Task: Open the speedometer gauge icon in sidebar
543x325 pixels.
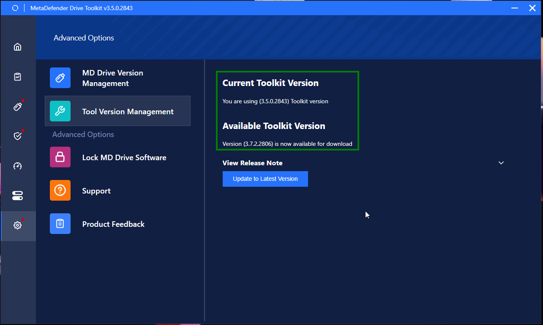Action: 17,166
